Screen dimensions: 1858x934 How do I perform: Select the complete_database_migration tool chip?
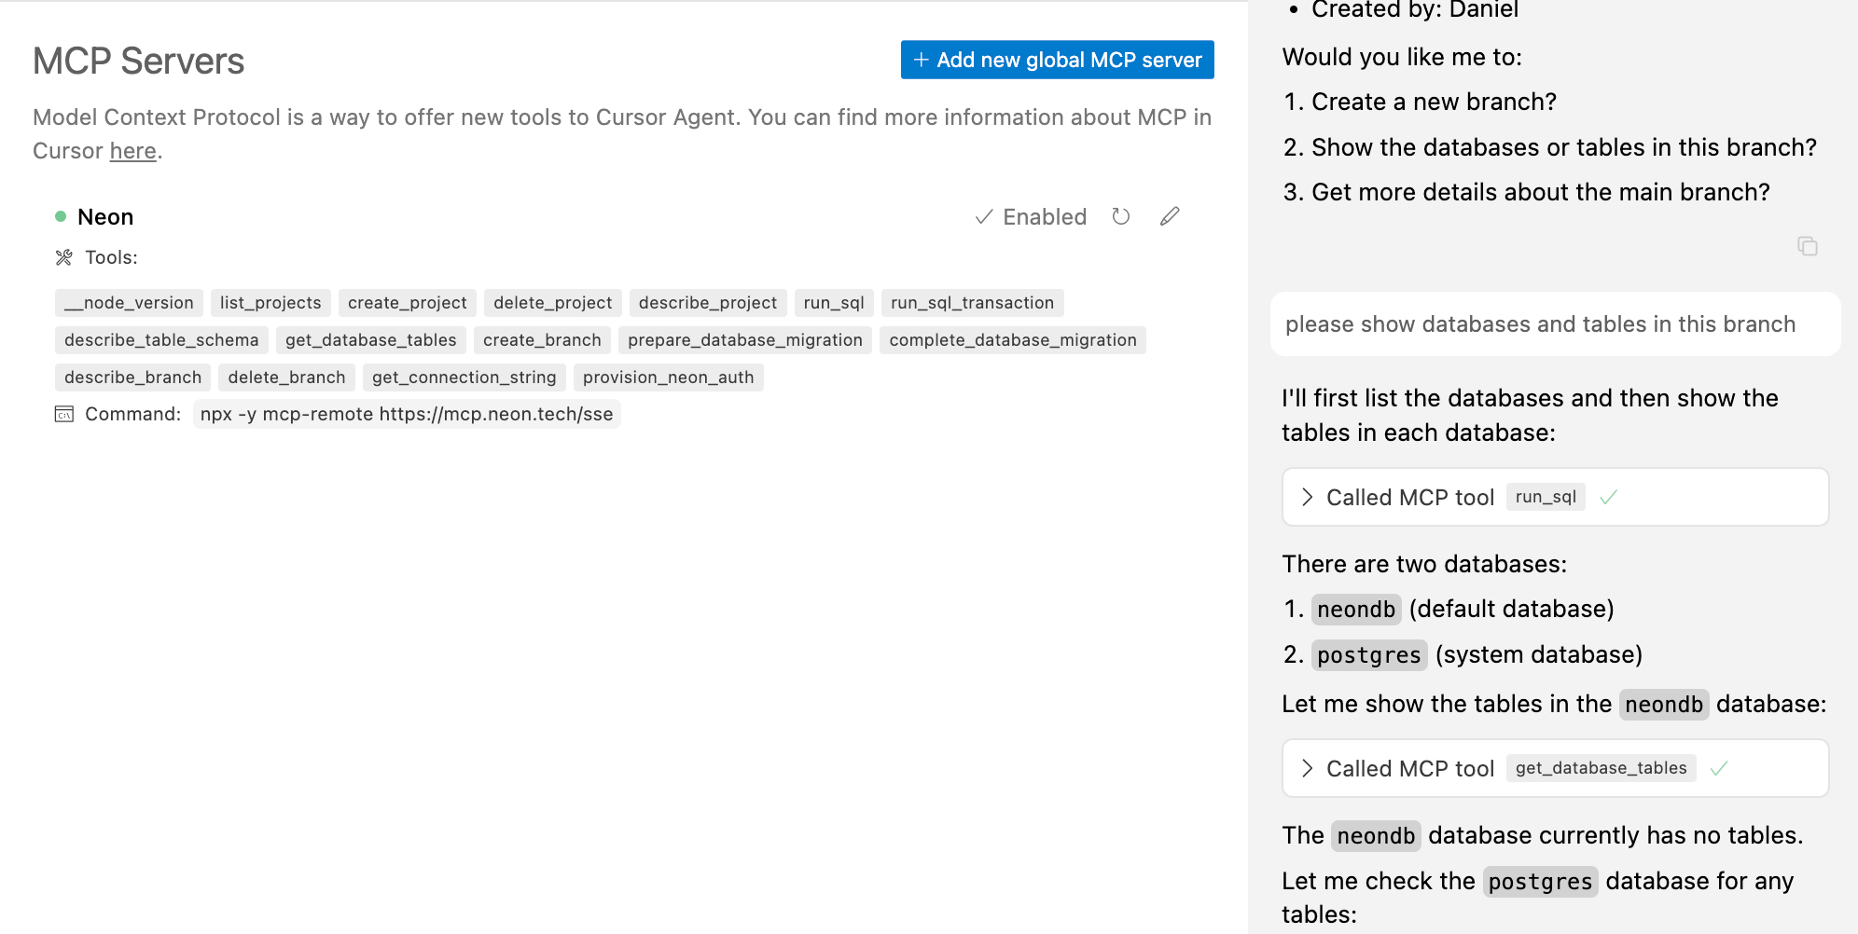pos(1013,340)
